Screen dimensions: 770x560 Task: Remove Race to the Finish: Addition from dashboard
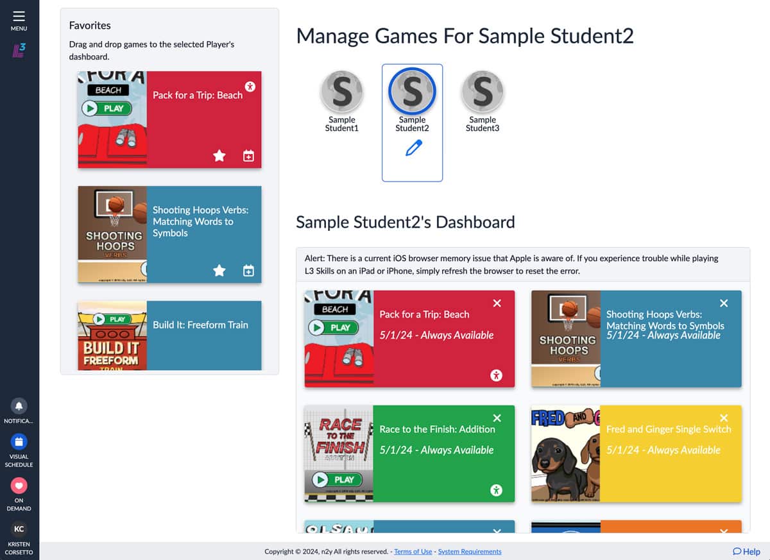click(x=497, y=418)
